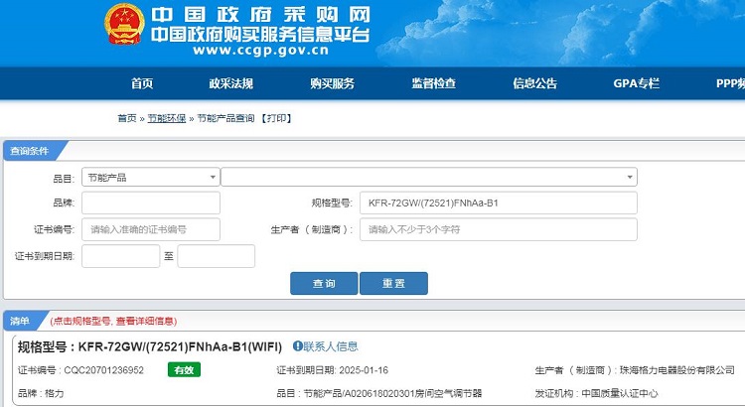745x407 pixels.
Task: Click the 证书到期日期 start date field
Action: pyautogui.click(x=120, y=256)
